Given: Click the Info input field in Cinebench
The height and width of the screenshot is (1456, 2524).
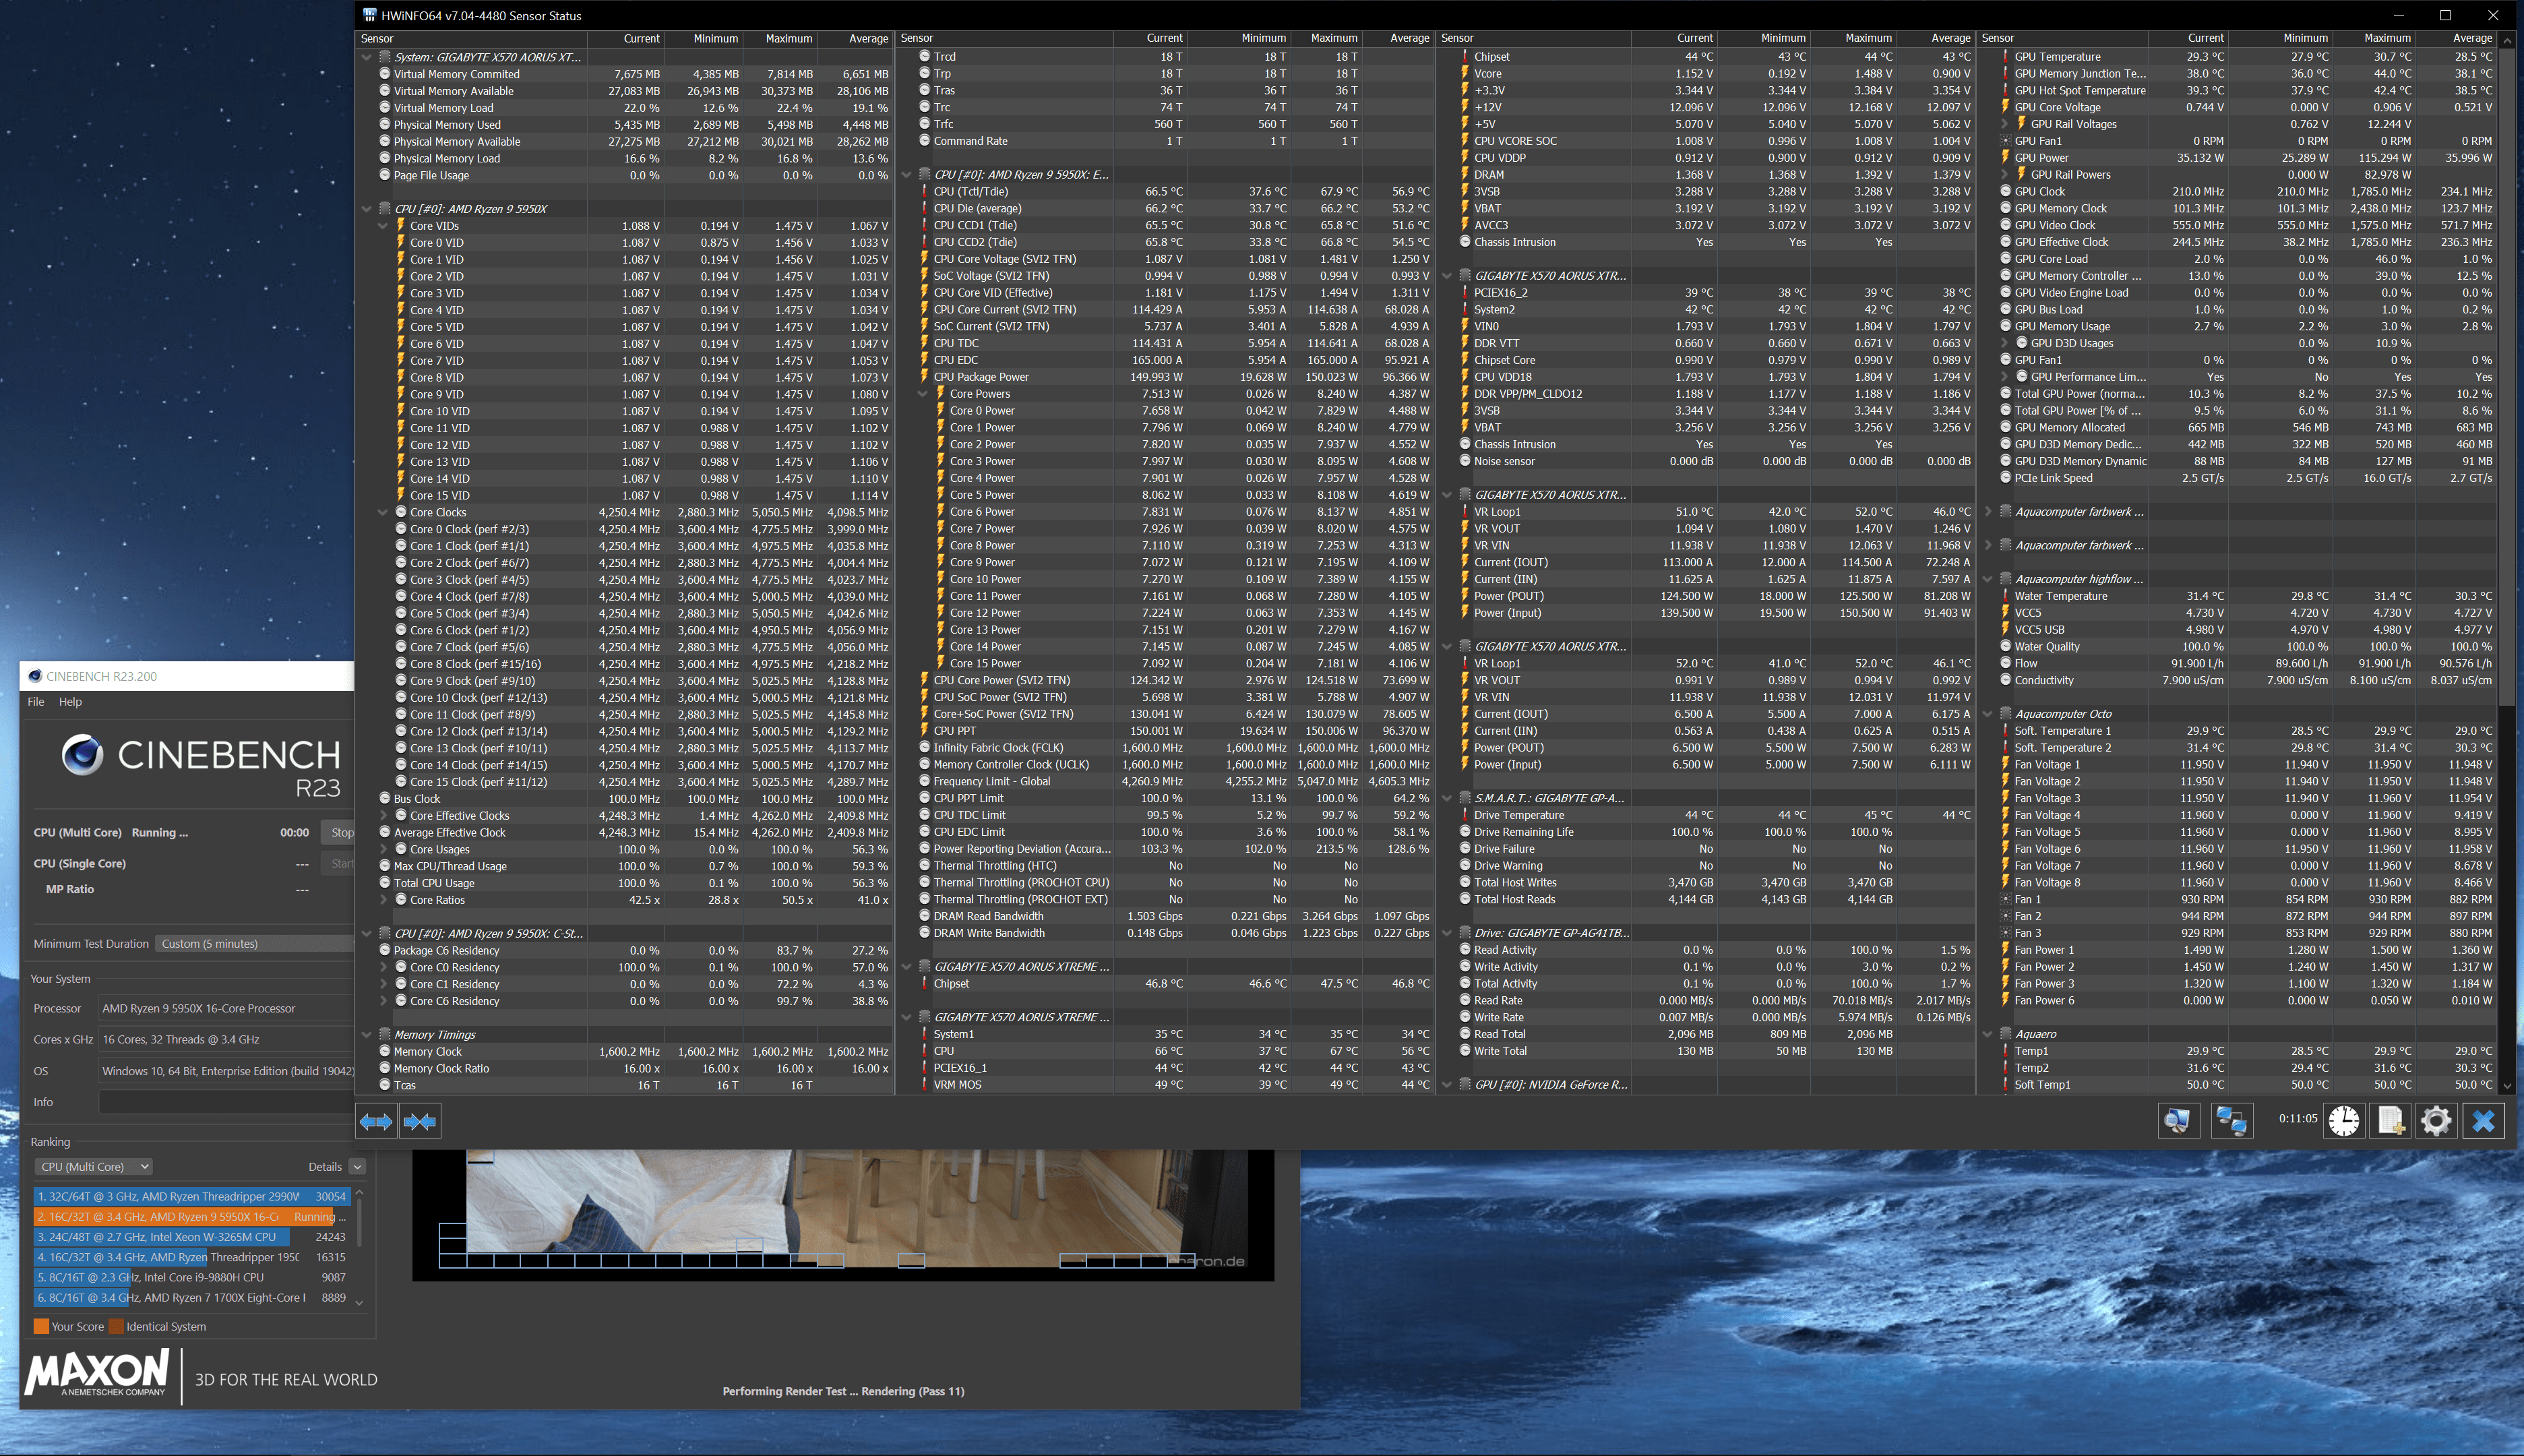Looking at the screenshot, I should (x=227, y=1102).
